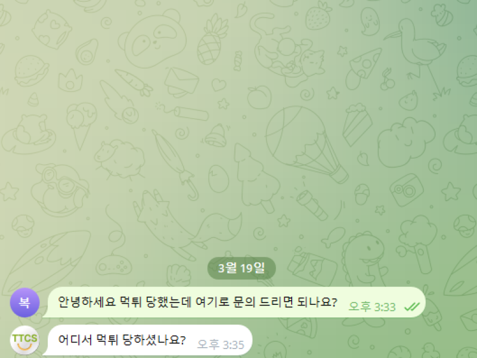Click the envelope doodle in the background
Image resolution: width=477 pixels, height=358 pixels.
point(182,82)
